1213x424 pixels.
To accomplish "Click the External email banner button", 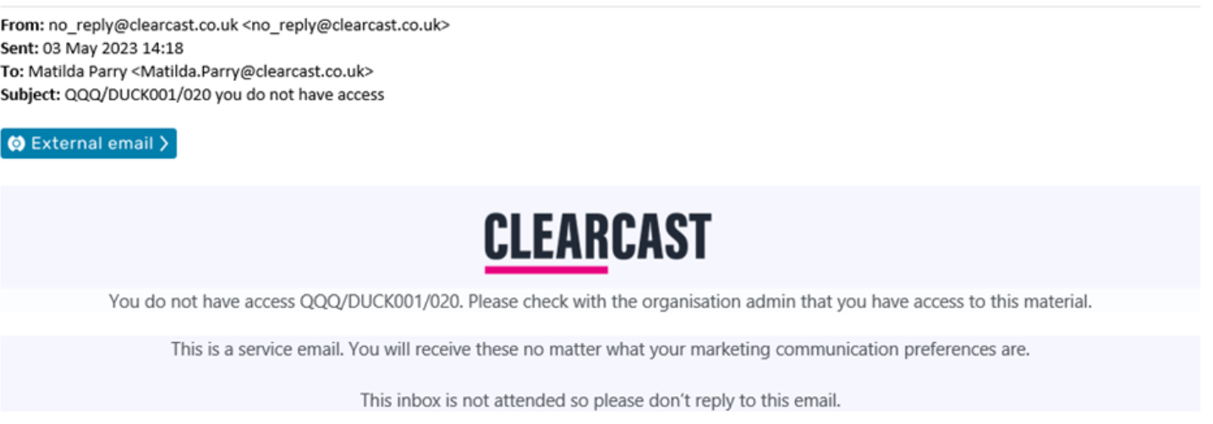I will (x=89, y=144).
